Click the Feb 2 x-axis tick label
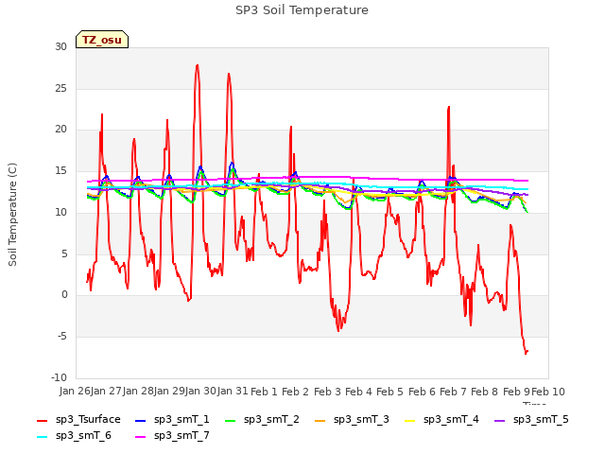 [295, 392]
